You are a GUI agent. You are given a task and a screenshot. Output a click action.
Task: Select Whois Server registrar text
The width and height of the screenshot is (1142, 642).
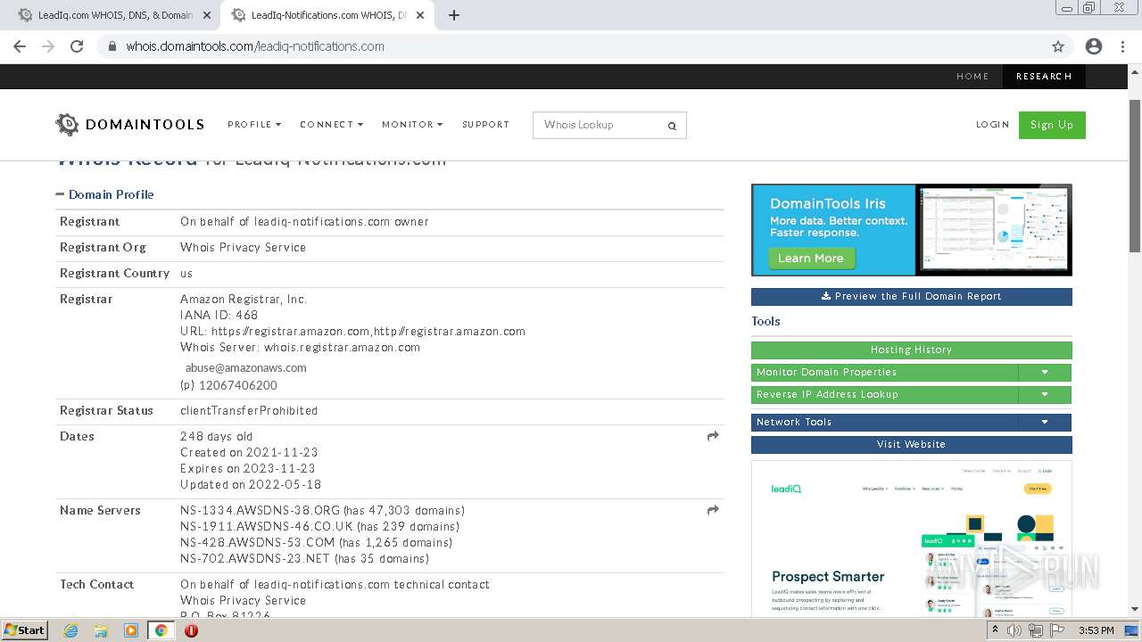click(x=300, y=347)
